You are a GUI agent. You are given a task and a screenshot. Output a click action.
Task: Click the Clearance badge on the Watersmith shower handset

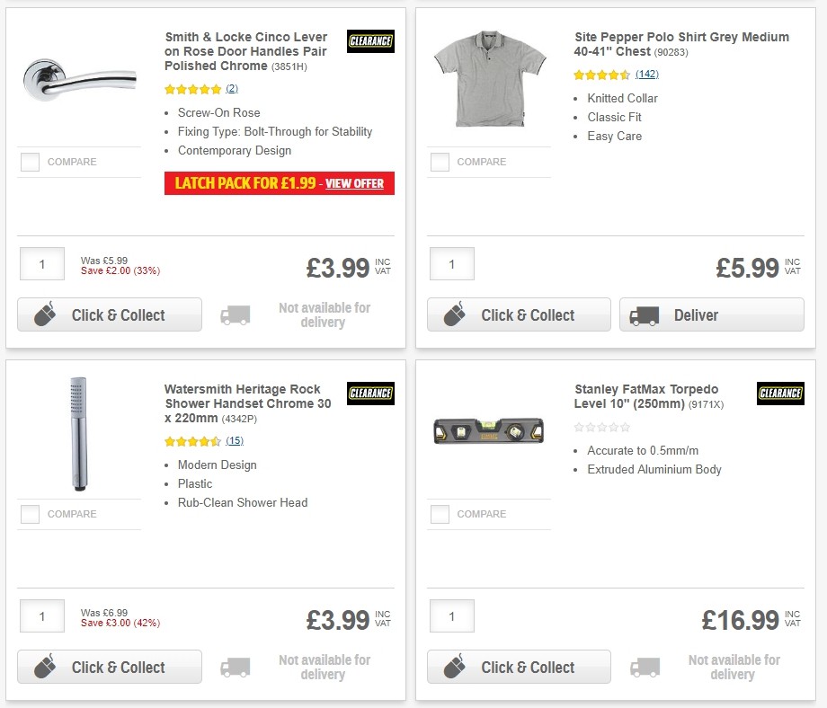pyautogui.click(x=370, y=394)
